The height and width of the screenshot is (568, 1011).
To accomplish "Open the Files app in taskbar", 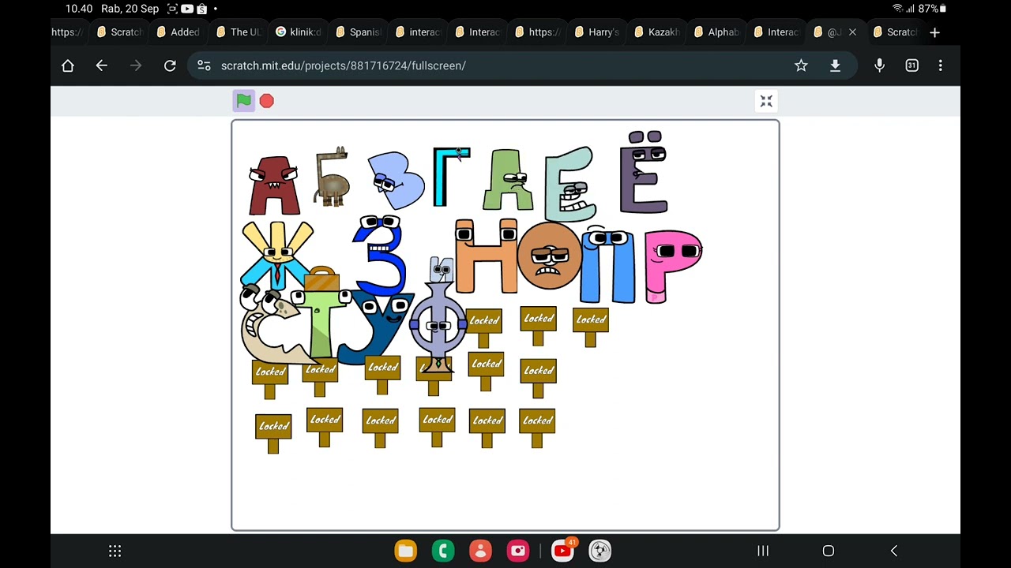I will pyautogui.click(x=405, y=551).
